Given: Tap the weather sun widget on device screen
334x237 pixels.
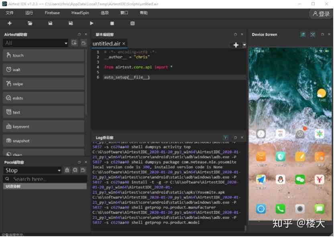Looking at the screenshot, I should 322,94.
